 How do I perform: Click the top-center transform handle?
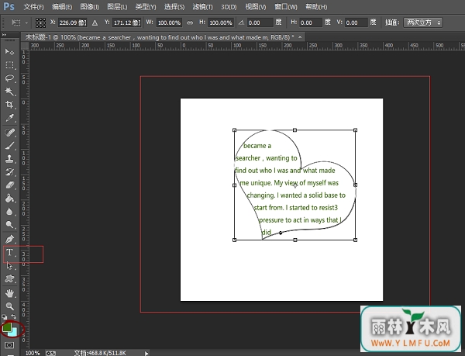click(x=294, y=130)
